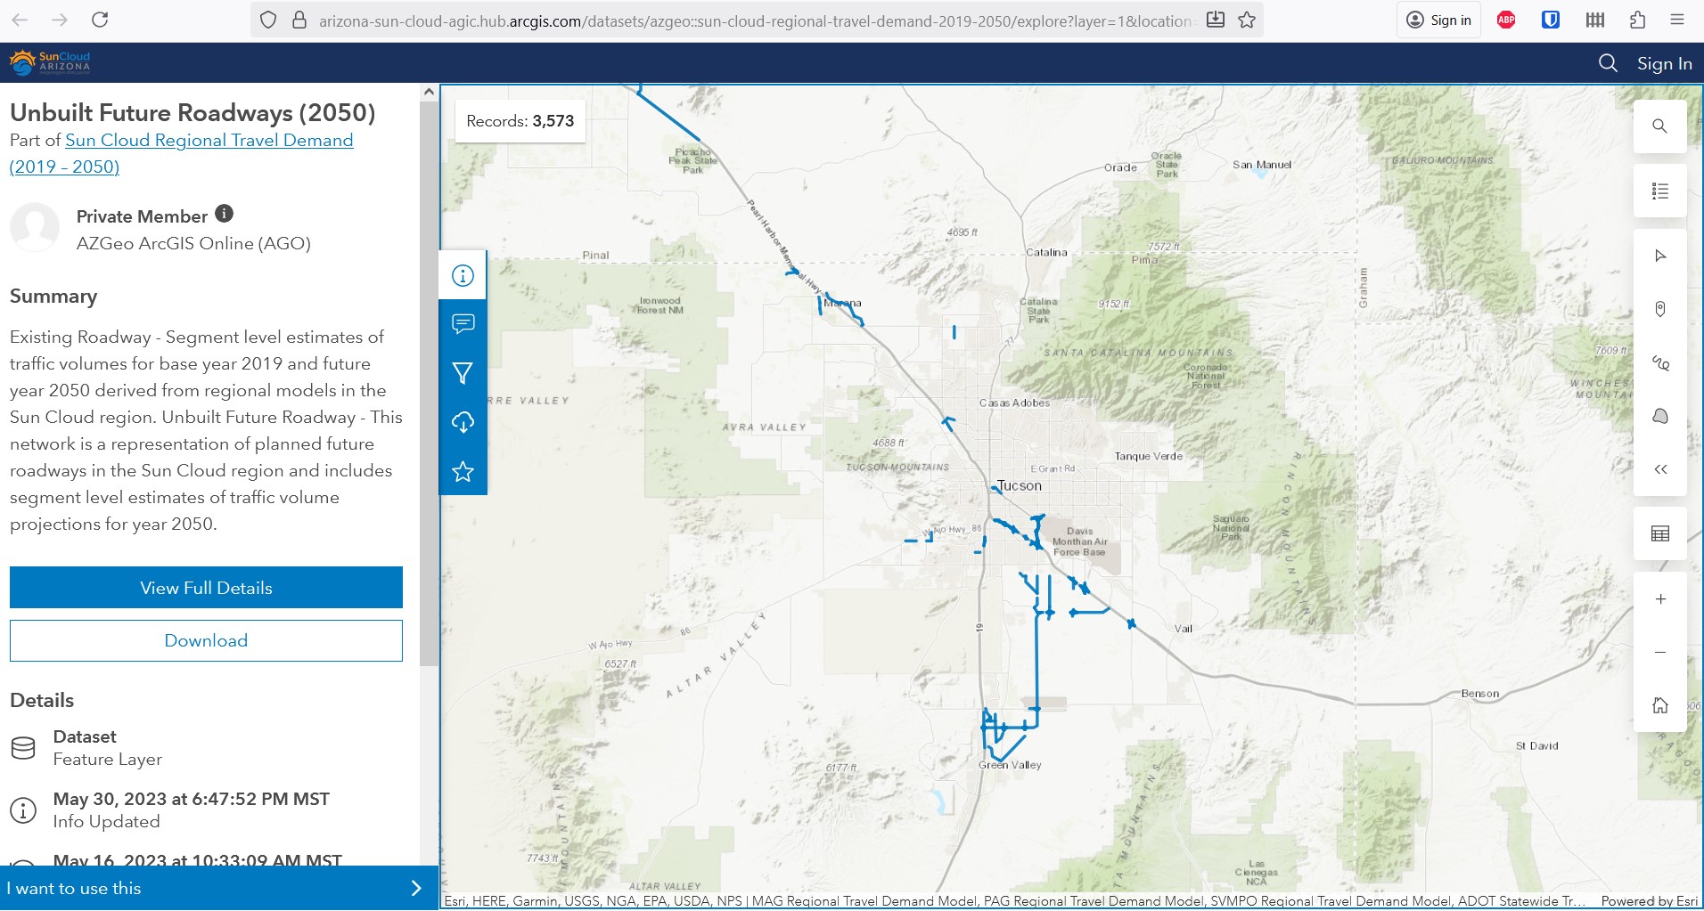
Task: Click the cloud download icon in sidebar
Action: [463, 422]
